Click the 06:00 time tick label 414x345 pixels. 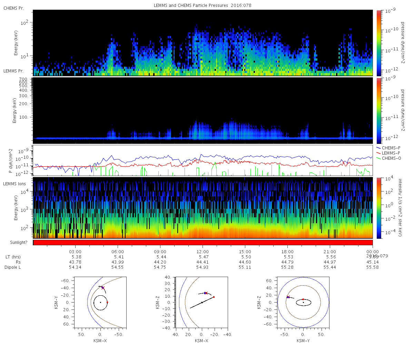click(x=118, y=252)
